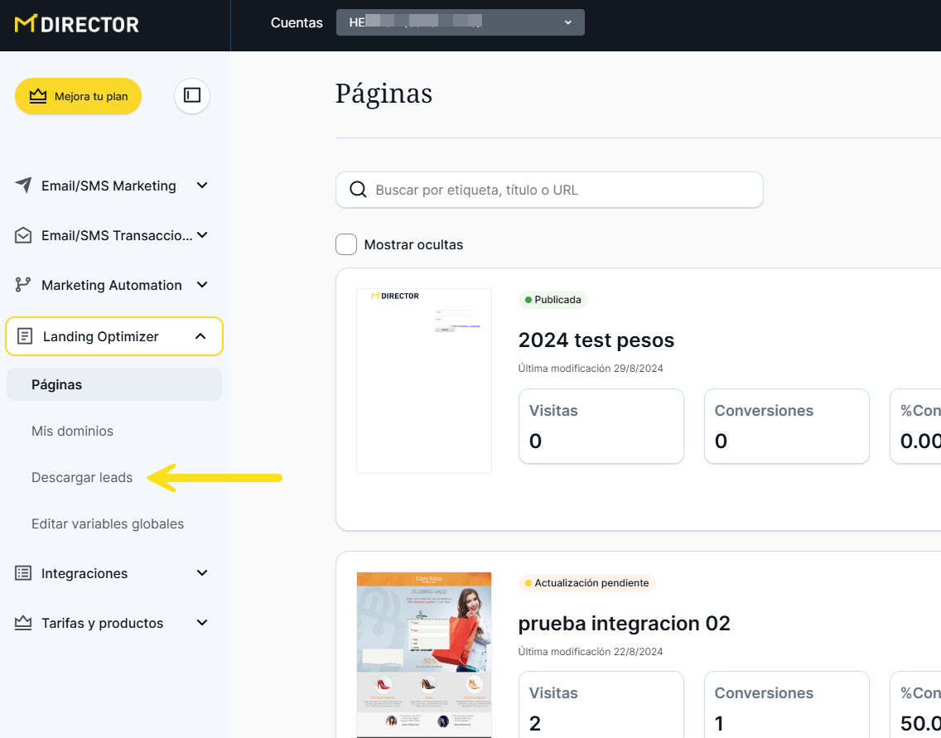Collapse sidebar with panel toggle icon
This screenshot has height=738, width=941.
(192, 96)
